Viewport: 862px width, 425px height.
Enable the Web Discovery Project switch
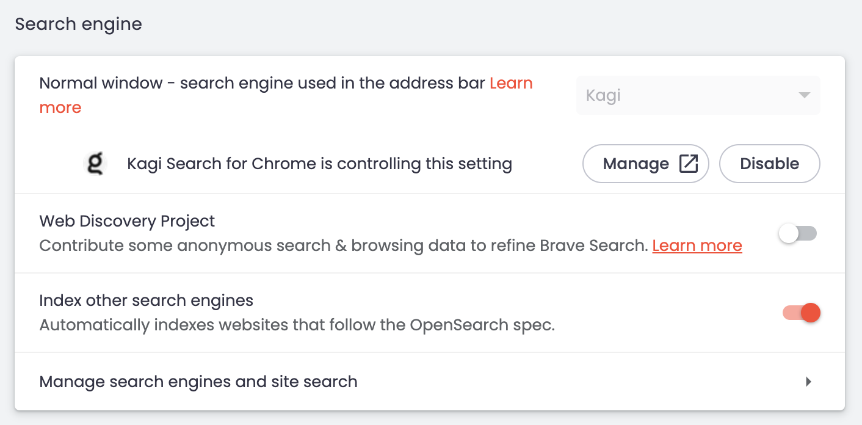(798, 233)
